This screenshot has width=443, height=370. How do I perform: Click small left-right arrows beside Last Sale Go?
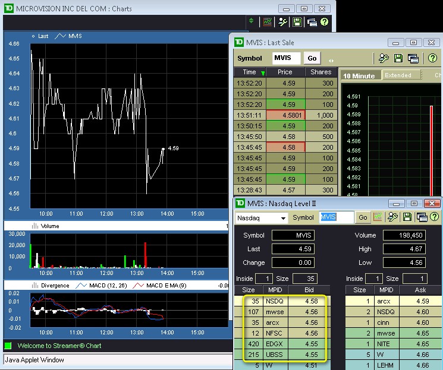[331, 61]
